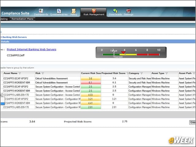Image resolution: width=196 pixels, height=147 pixels.
Task: Click the first Critical Vulnerabilities Assessment risk cell
Action: 58,78
